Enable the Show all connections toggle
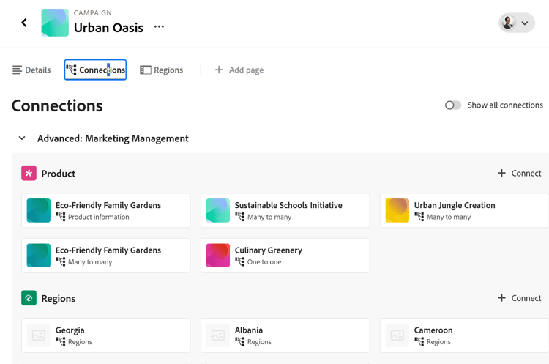Screen dimensions: 549x364 (453, 105)
